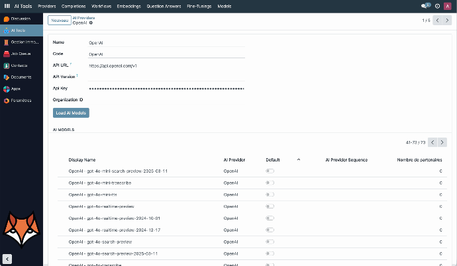This screenshot has width=457, height=266.
Task: Open Paramètres settings in sidebar
Action: [x=21, y=101]
